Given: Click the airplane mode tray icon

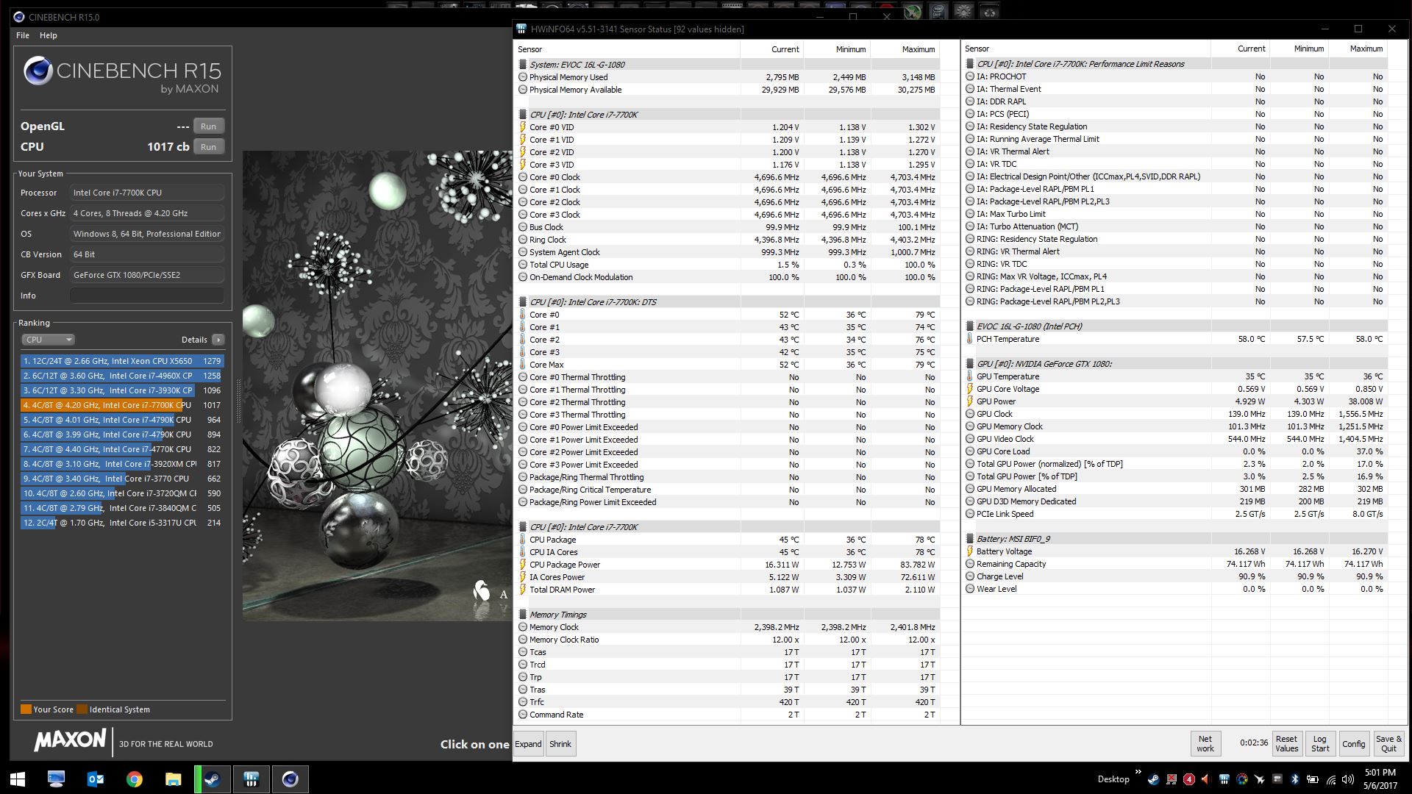Looking at the screenshot, I should [1260, 779].
